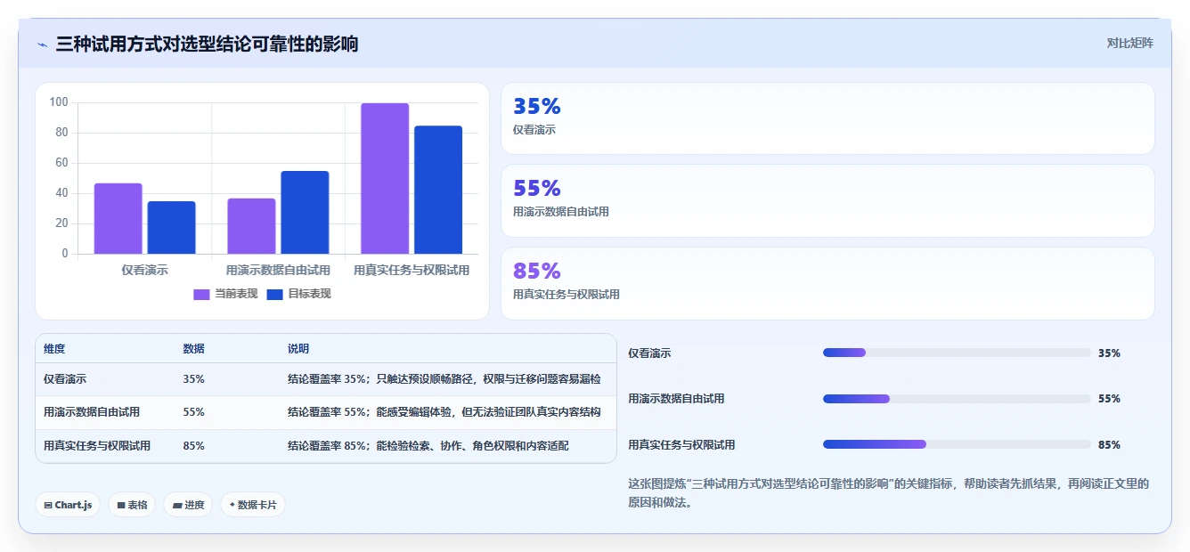Click the 55% value beside the second progress bar
The height and width of the screenshot is (552, 1190).
[1109, 398]
